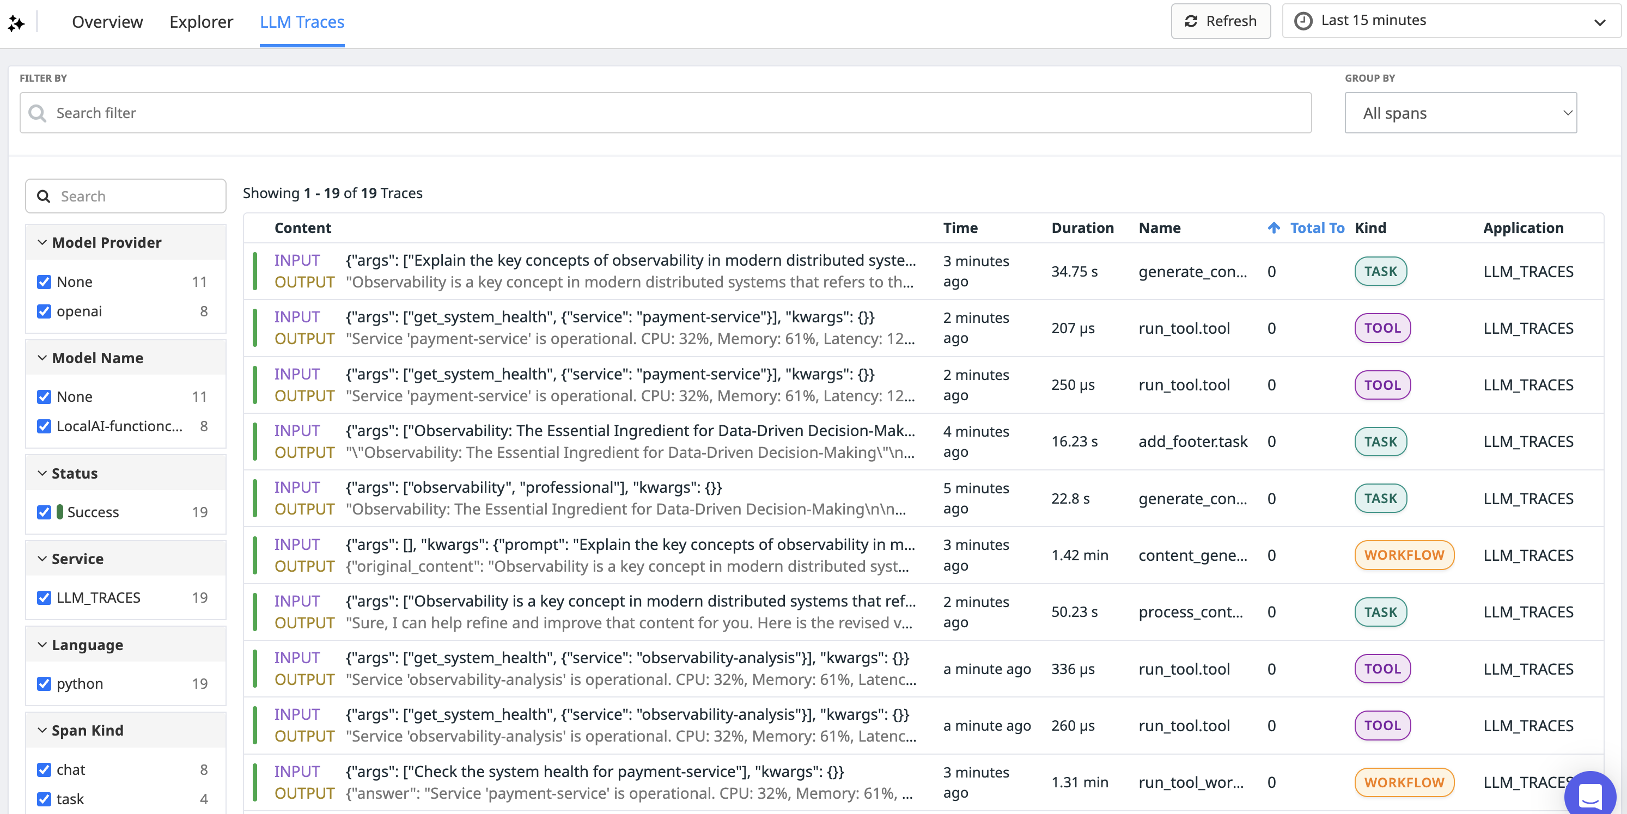
Task: Switch to the Explorer tab
Action: point(201,22)
